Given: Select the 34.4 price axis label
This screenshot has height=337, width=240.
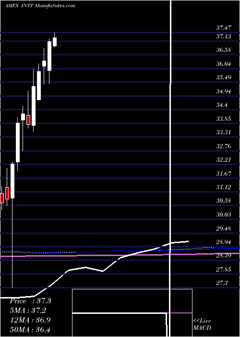Looking at the screenshot, I should tap(222, 105).
